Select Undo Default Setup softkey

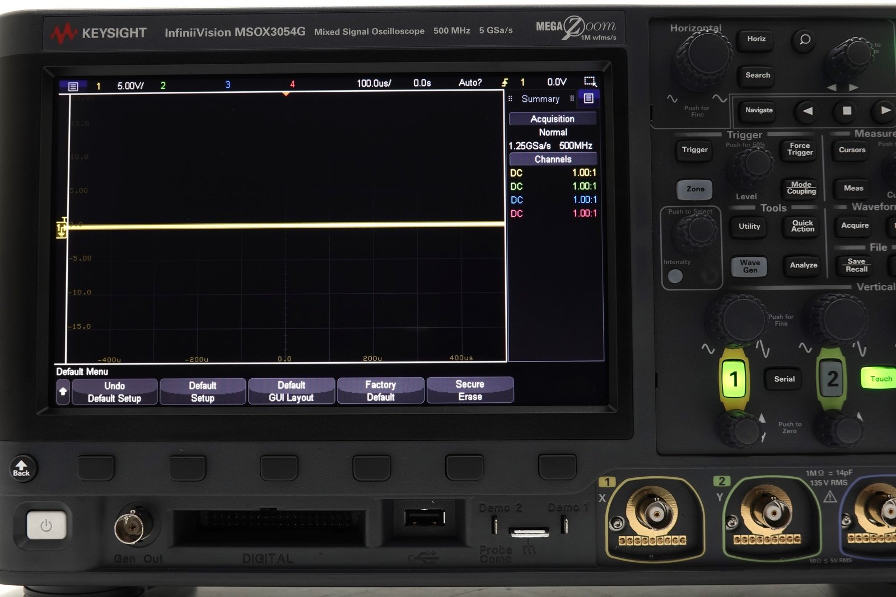114,392
